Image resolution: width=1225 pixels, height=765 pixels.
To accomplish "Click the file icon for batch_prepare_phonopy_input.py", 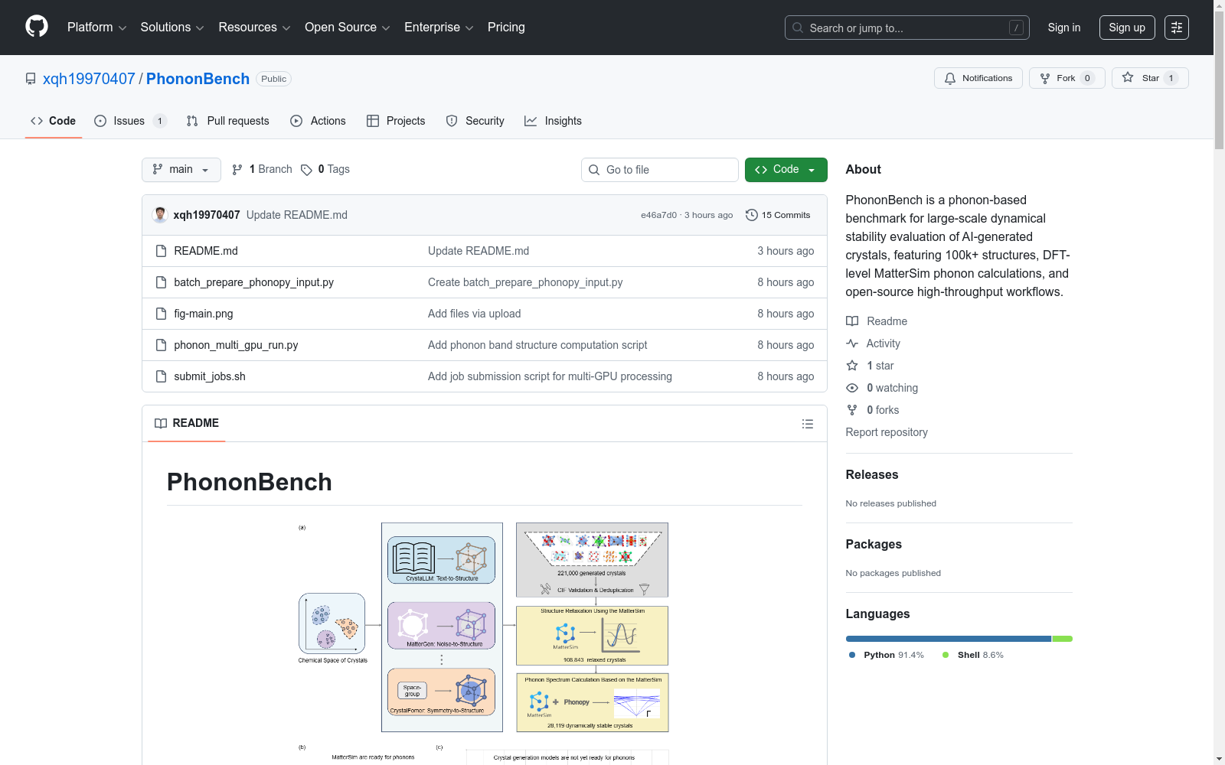I will pyautogui.click(x=161, y=282).
